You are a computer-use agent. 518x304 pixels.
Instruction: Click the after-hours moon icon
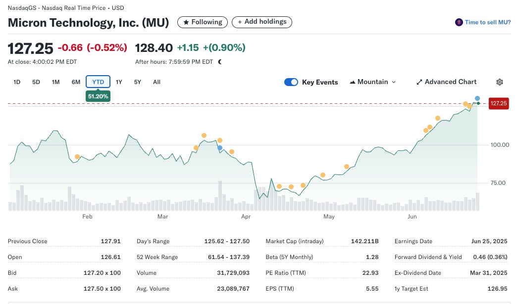coord(220,62)
